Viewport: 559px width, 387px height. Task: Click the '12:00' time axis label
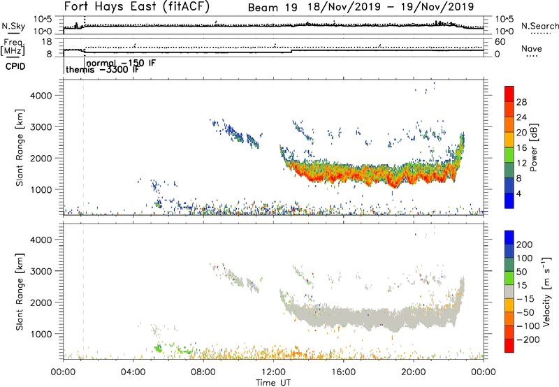[x=273, y=372]
